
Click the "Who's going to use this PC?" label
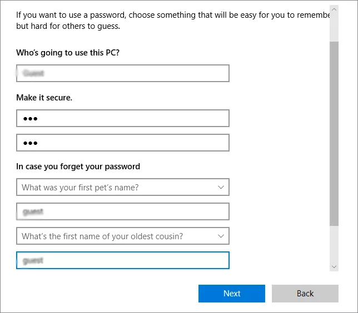click(x=68, y=53)
